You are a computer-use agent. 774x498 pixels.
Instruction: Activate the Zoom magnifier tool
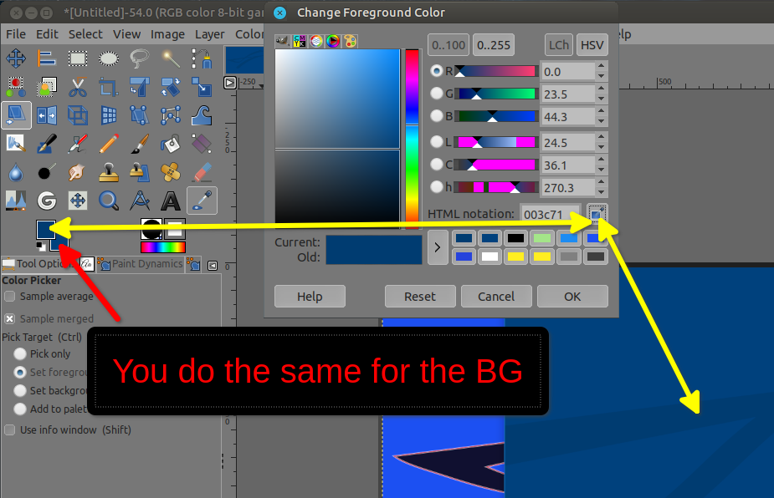109,201
